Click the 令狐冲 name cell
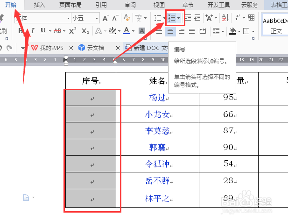 [x=157, y=164]
